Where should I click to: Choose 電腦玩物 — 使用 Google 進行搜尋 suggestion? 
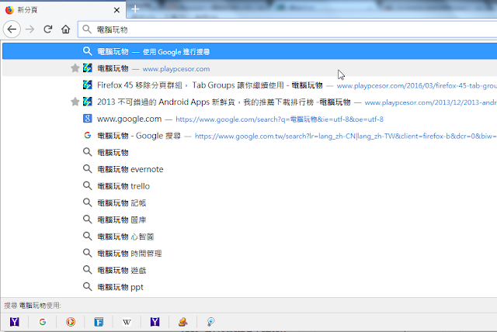[x=249, y=52]
